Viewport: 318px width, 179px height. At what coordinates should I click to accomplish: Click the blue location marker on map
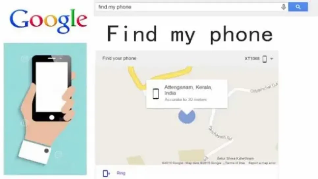click(187, 116)
